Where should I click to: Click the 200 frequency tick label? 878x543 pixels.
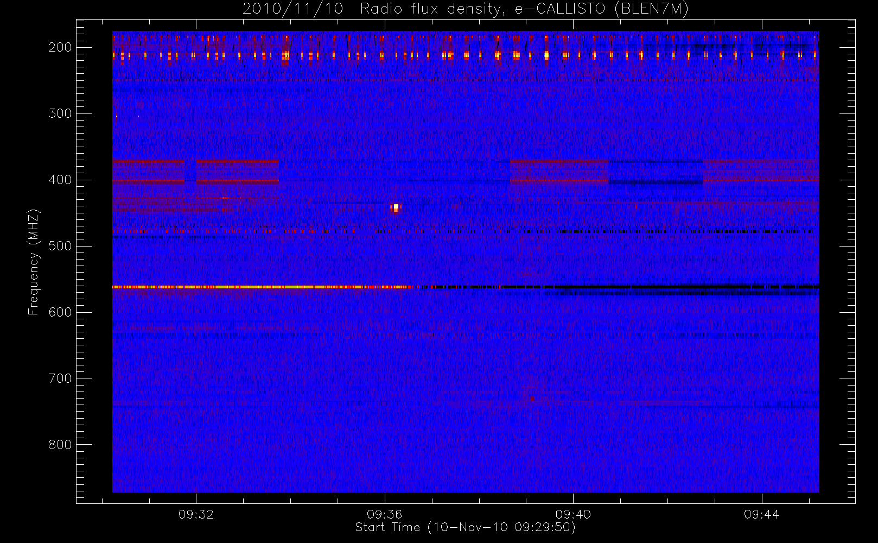click(x=60, y=47)
